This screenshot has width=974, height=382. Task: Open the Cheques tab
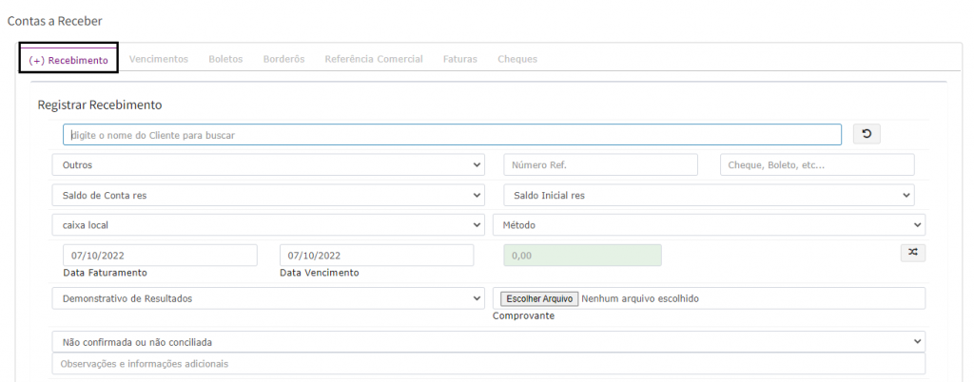pyautogui.click(x=517, y=59)
